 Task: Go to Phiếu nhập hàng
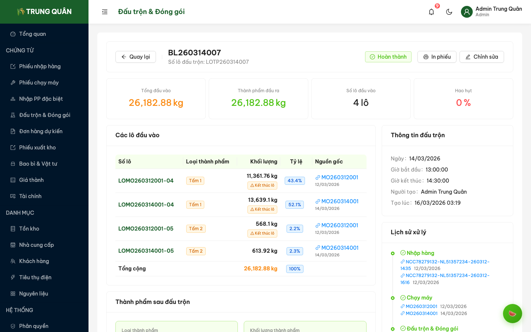point(40,66)
